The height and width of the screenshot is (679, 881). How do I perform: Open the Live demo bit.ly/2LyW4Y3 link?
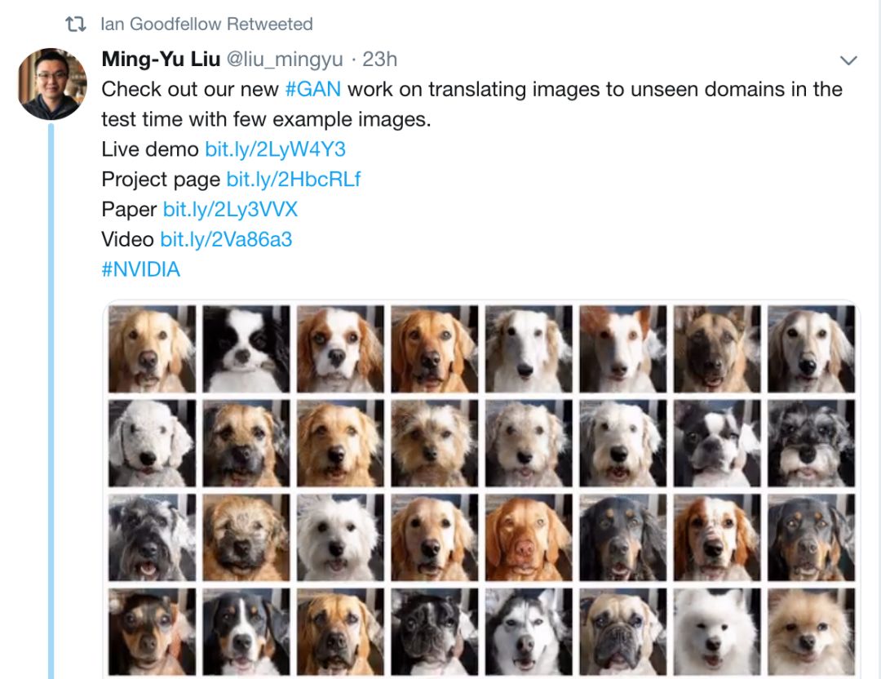click(276, 149)
